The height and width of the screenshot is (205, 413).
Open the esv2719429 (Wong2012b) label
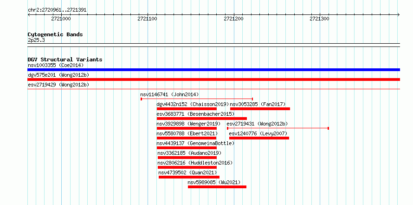58,85
